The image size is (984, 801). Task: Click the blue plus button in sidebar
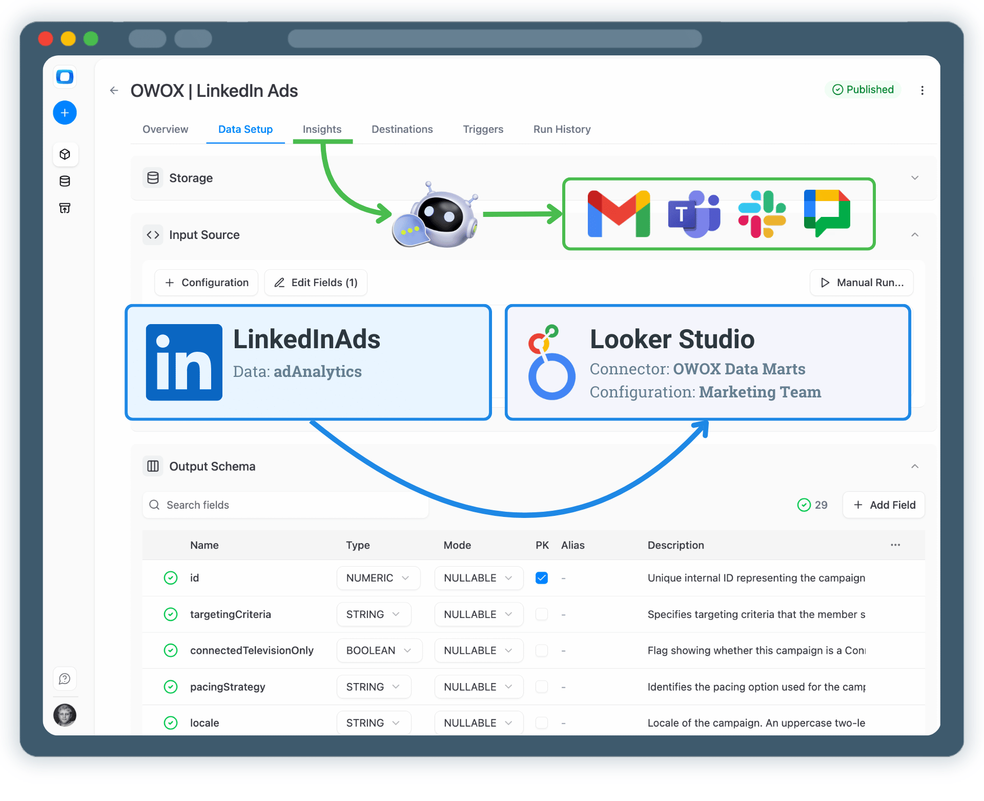click(65, 112)
